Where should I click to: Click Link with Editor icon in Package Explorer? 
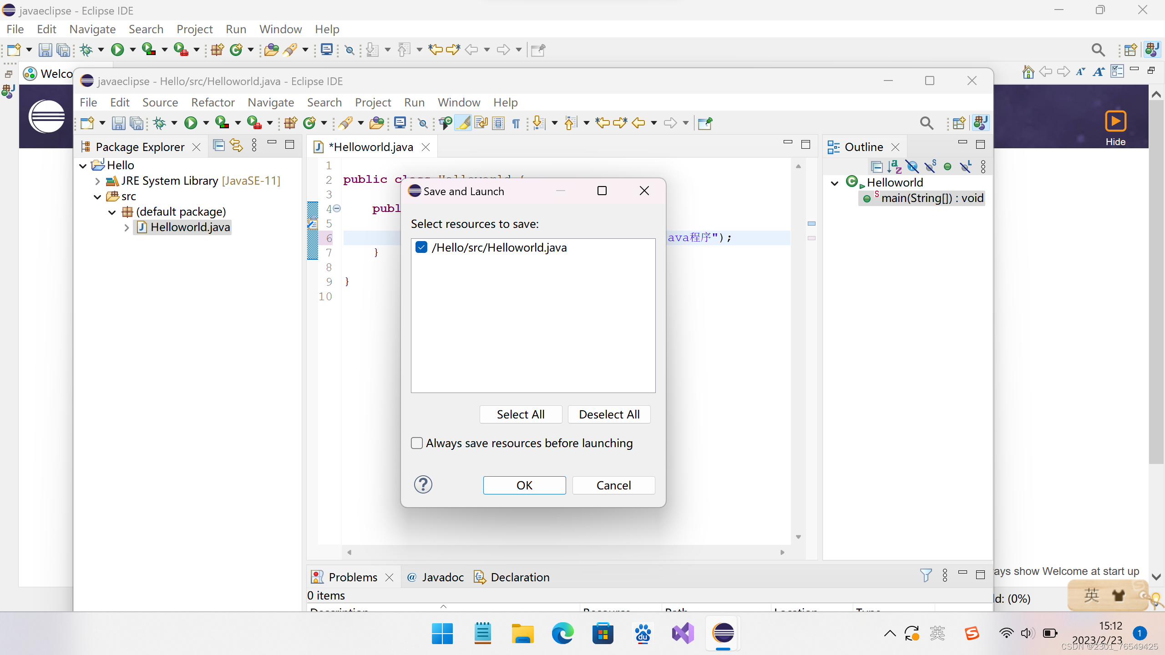coord(236,145)
